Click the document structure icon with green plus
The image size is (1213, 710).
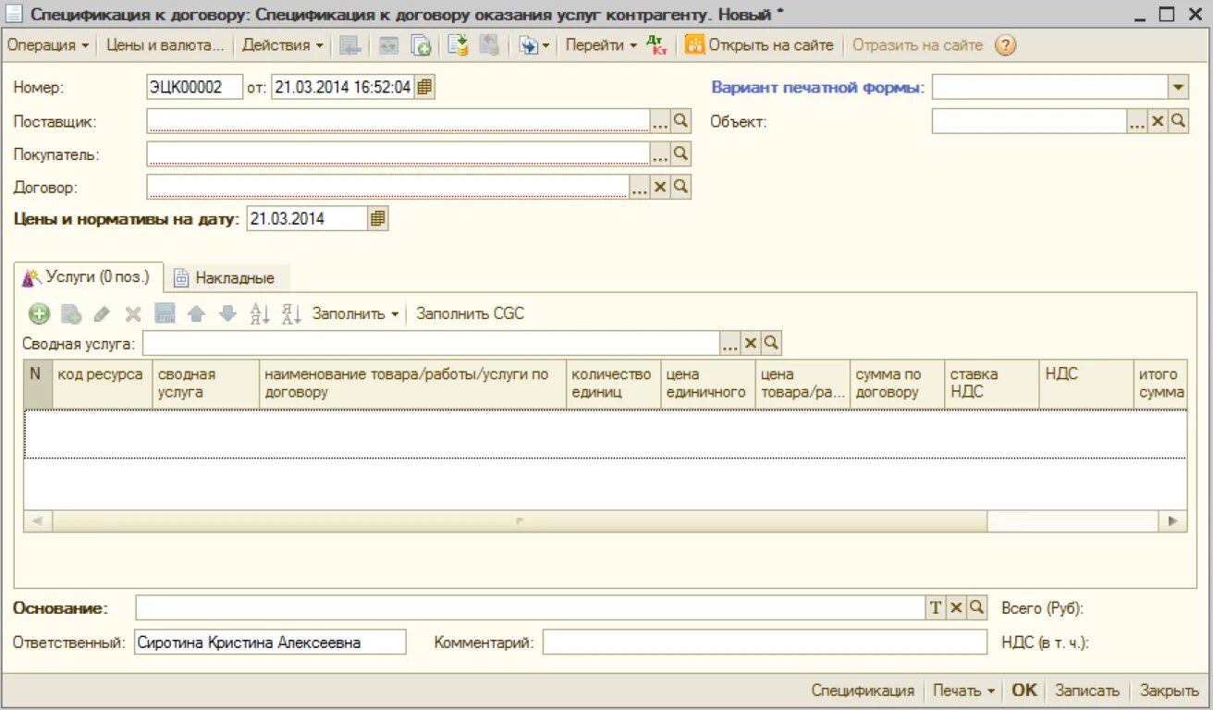tap(422, 45)
